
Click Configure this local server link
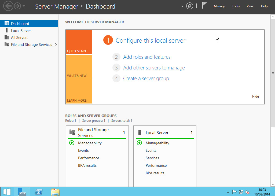pyautogui.click(x=151, y=40)
